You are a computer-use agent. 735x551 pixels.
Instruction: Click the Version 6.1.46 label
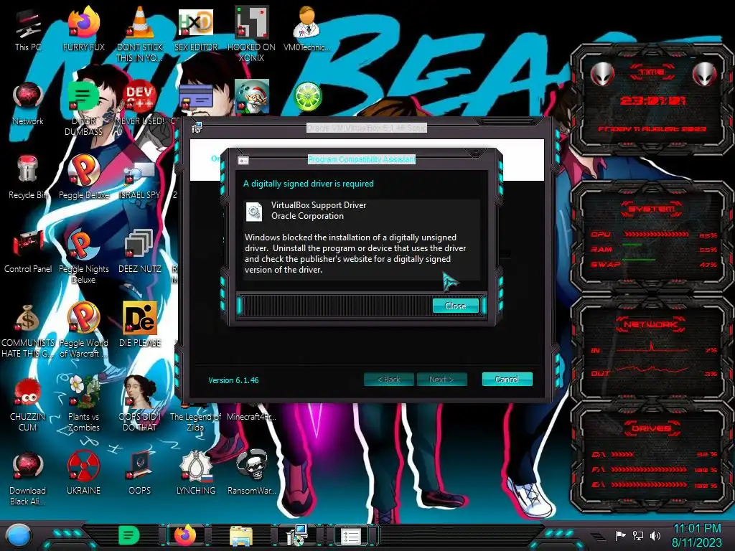(x=233, y=380)
